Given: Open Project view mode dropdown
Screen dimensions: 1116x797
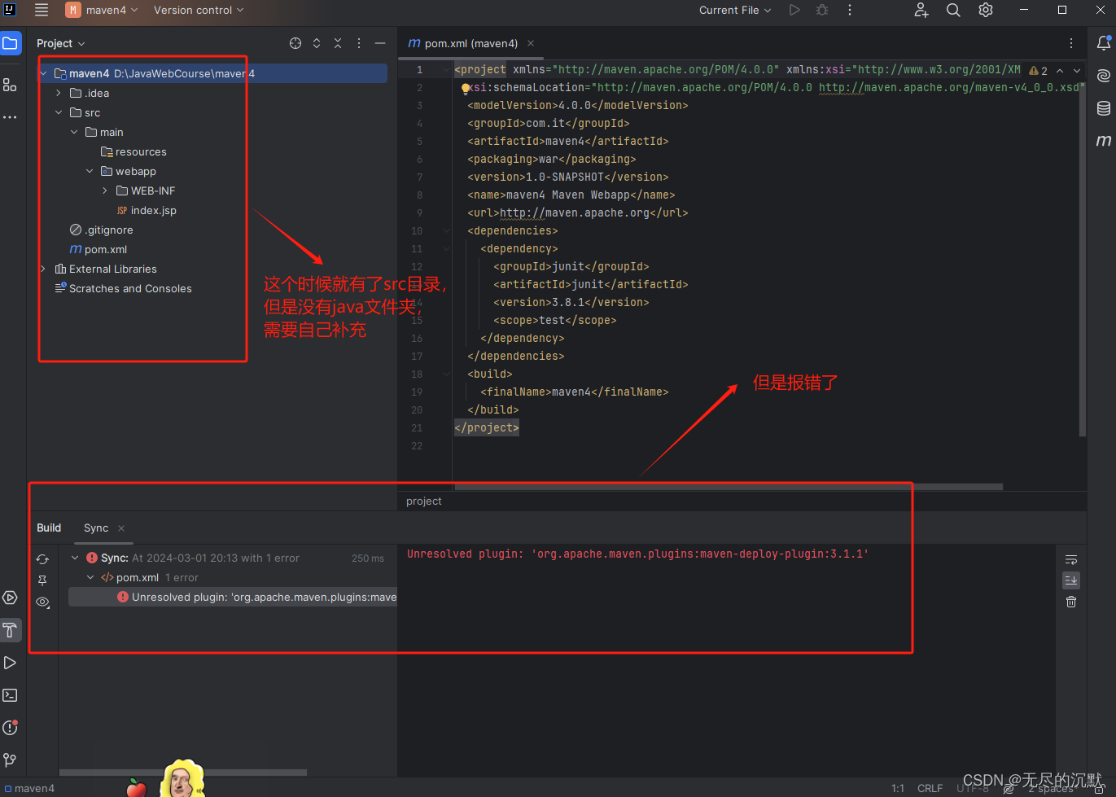Looking at the screenshot, I should click(61, 43).
